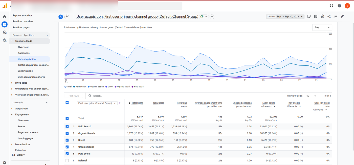This screenshot has width=354, height=165.
Task: Open Reports snapshot
Action: (x=22, y=15)
